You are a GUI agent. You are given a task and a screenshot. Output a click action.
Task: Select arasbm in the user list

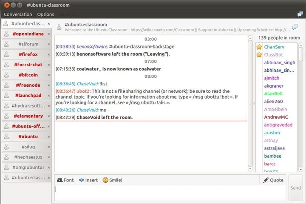pos(272,133)
